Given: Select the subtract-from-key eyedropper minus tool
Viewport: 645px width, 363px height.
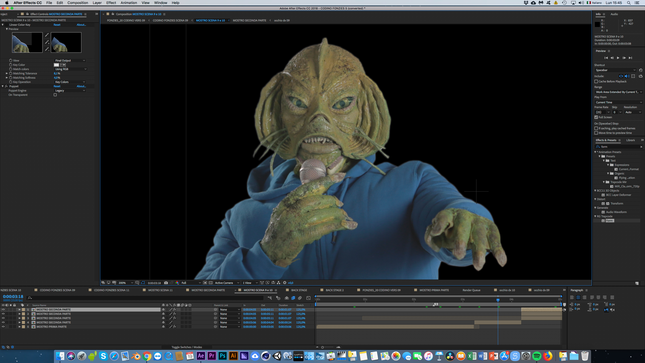Looking at the screenshot, I should 47,49.
